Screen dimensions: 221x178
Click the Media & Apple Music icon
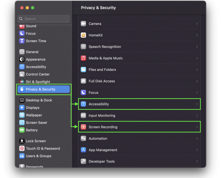[83, 58]
